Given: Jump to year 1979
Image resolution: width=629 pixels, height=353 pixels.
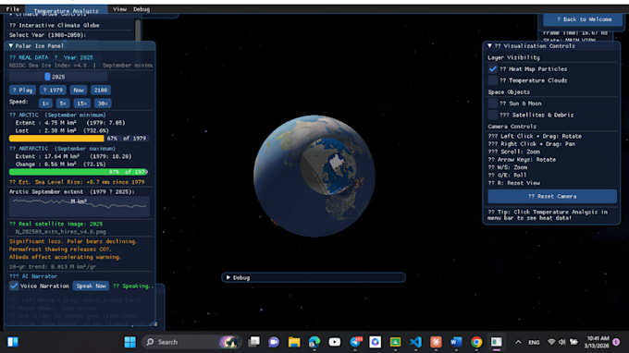Looking at the screenshot, I should point(53,91).
